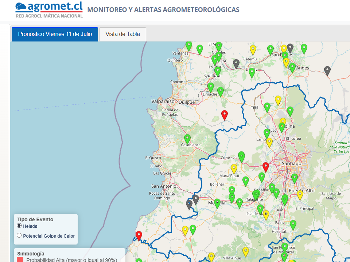The width and height of the screenshot is (350, 262).
Task: Select the red marker on the coast
Action: click(x=139, y=235)
